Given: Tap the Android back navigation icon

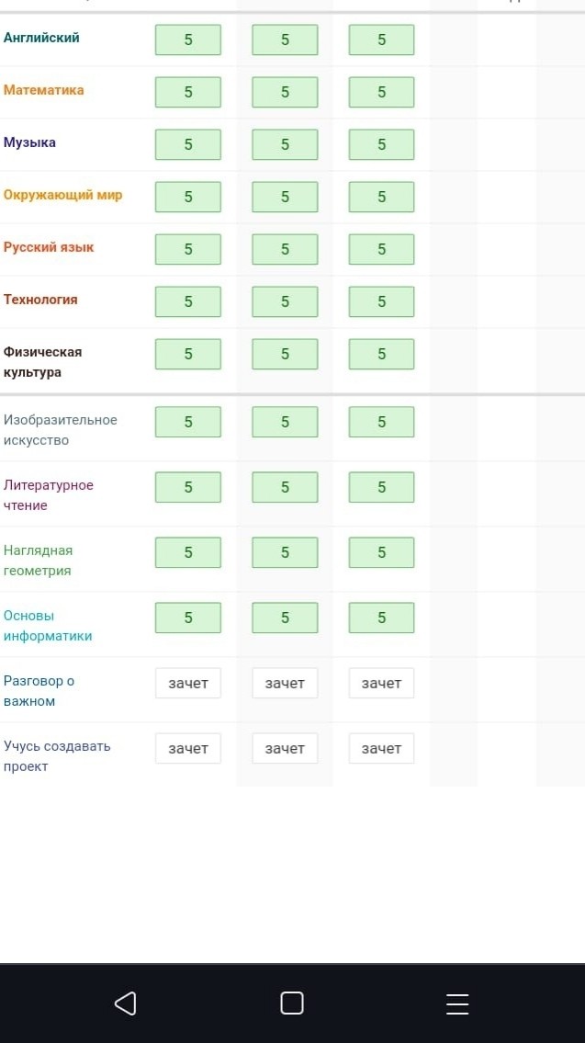Looking at the screenshot, I should click(126, 1003).
